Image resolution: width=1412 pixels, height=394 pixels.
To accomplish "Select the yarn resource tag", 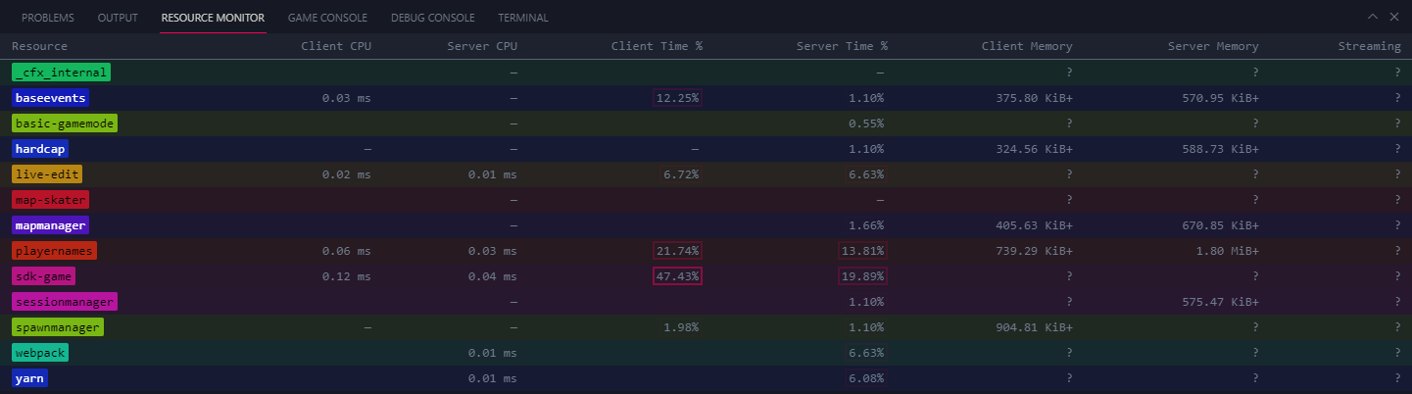I will (29, 378).
